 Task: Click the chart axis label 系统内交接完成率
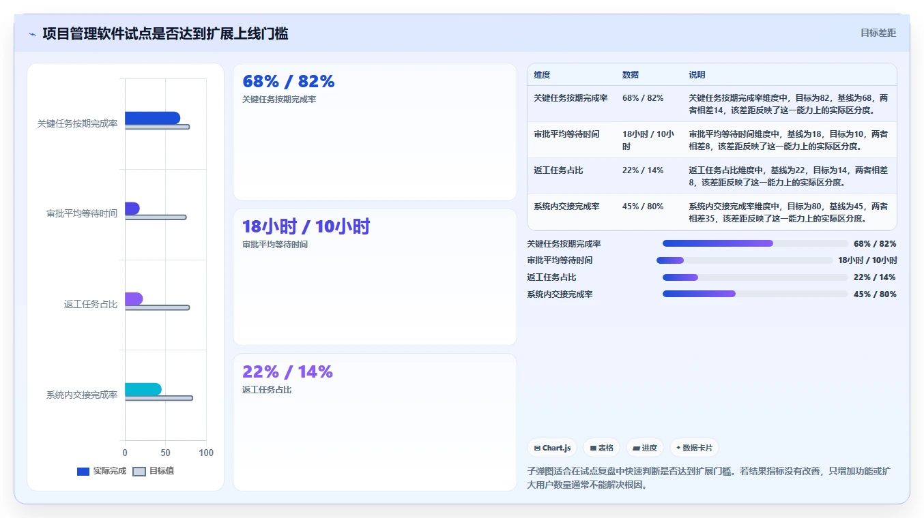click(x=82, y=395)
